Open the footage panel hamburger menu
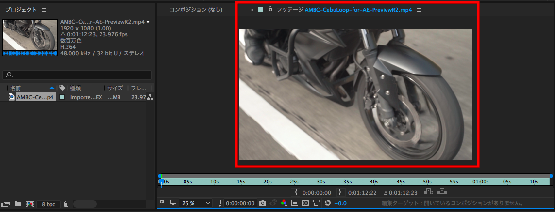This screenshot has width=555, height=212. tap(419, 10)
